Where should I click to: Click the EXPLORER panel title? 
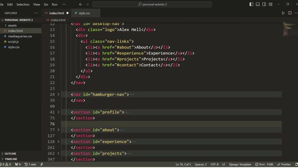pos(11,13)
